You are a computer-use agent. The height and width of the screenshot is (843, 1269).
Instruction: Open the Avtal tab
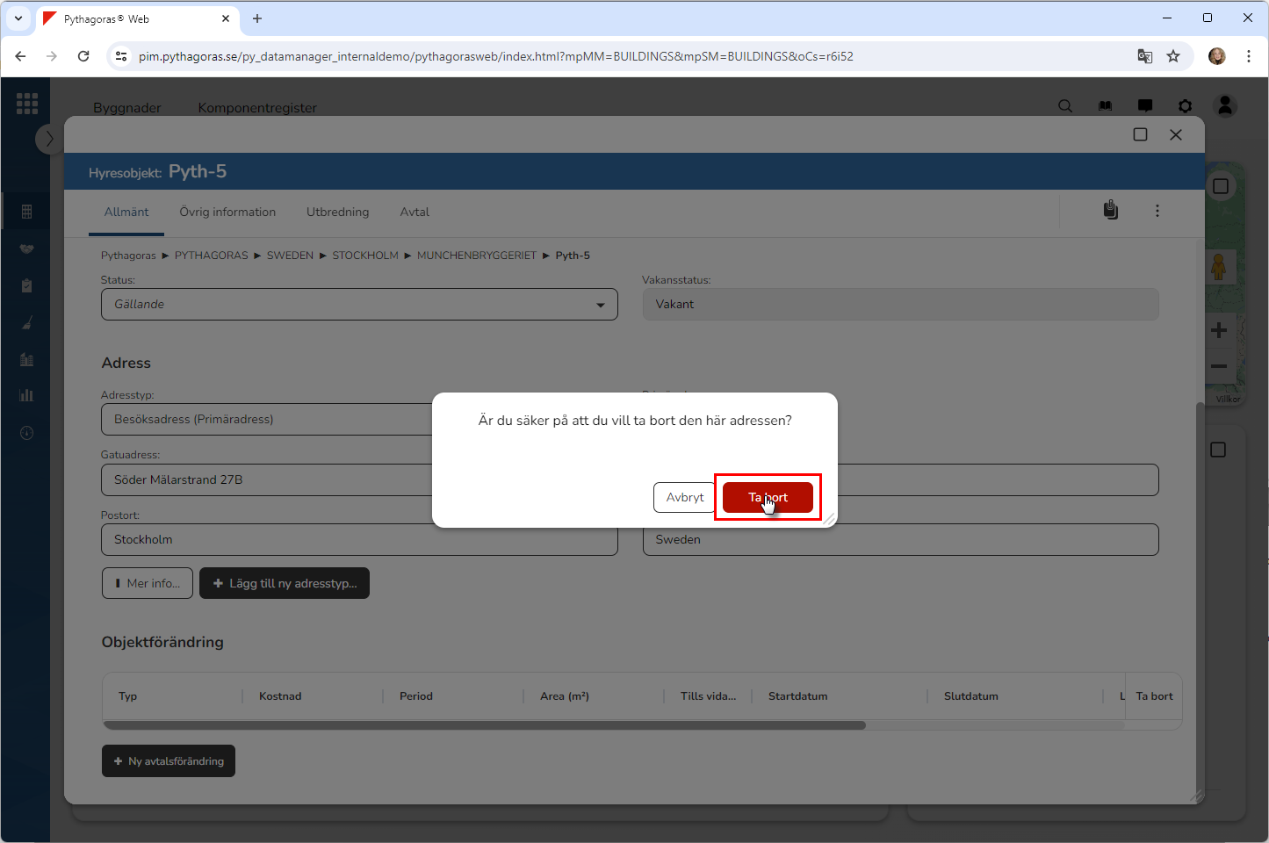point(415,213)
